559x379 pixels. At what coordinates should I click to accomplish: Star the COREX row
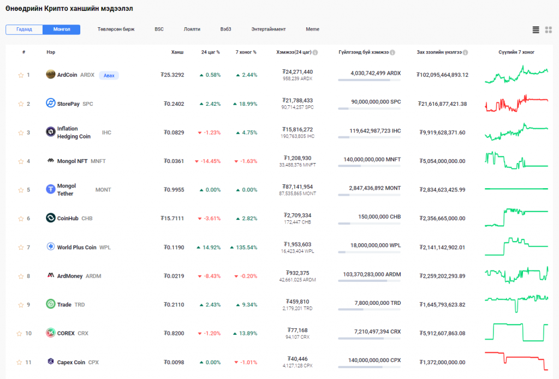point(19,334)
